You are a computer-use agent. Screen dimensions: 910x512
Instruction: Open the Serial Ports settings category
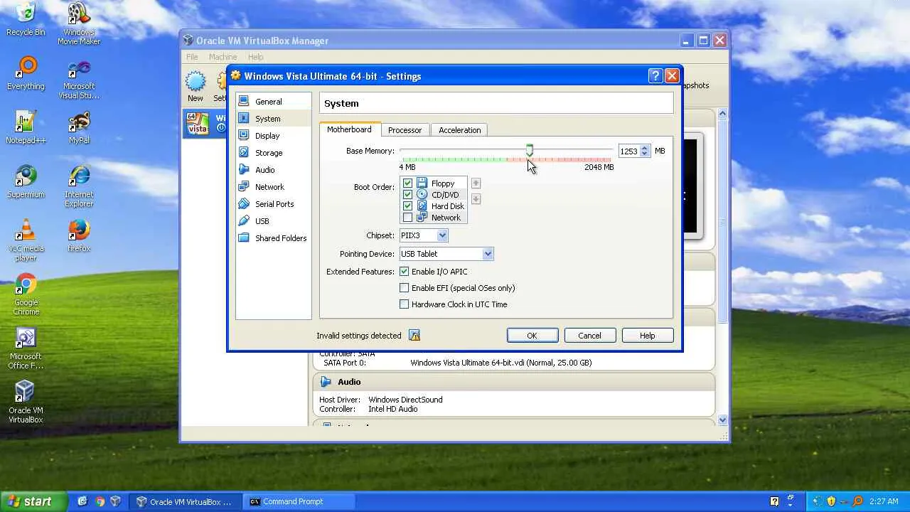click(274, 204)
